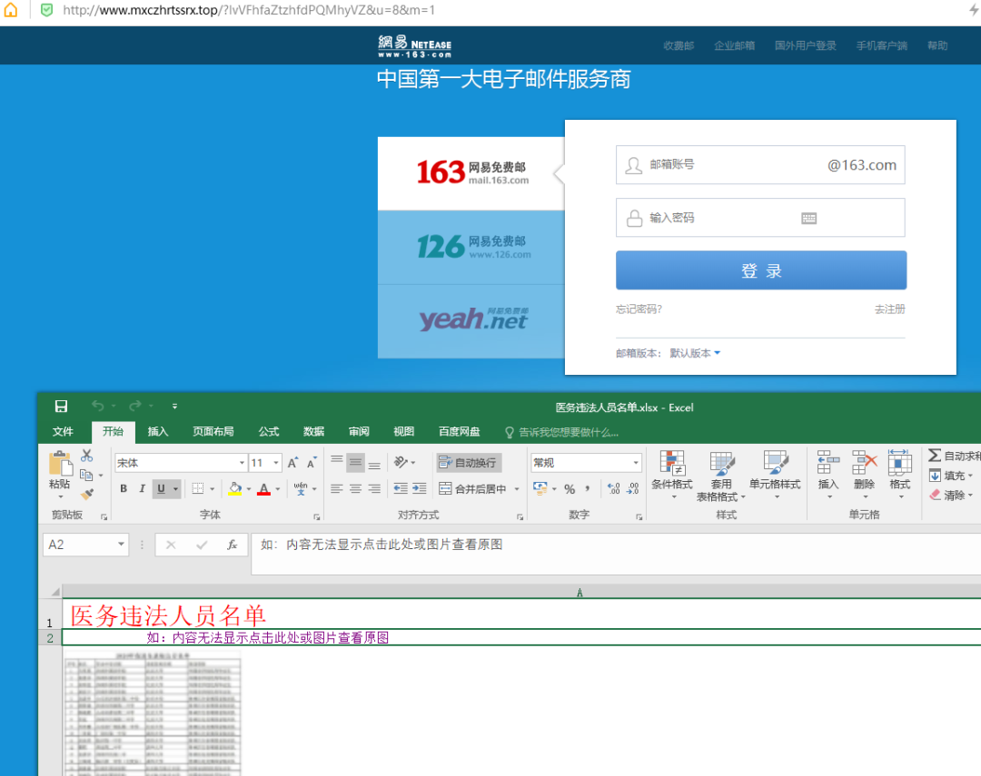
Task: Click the blue 登录 login button
Action: coord(761,270)
